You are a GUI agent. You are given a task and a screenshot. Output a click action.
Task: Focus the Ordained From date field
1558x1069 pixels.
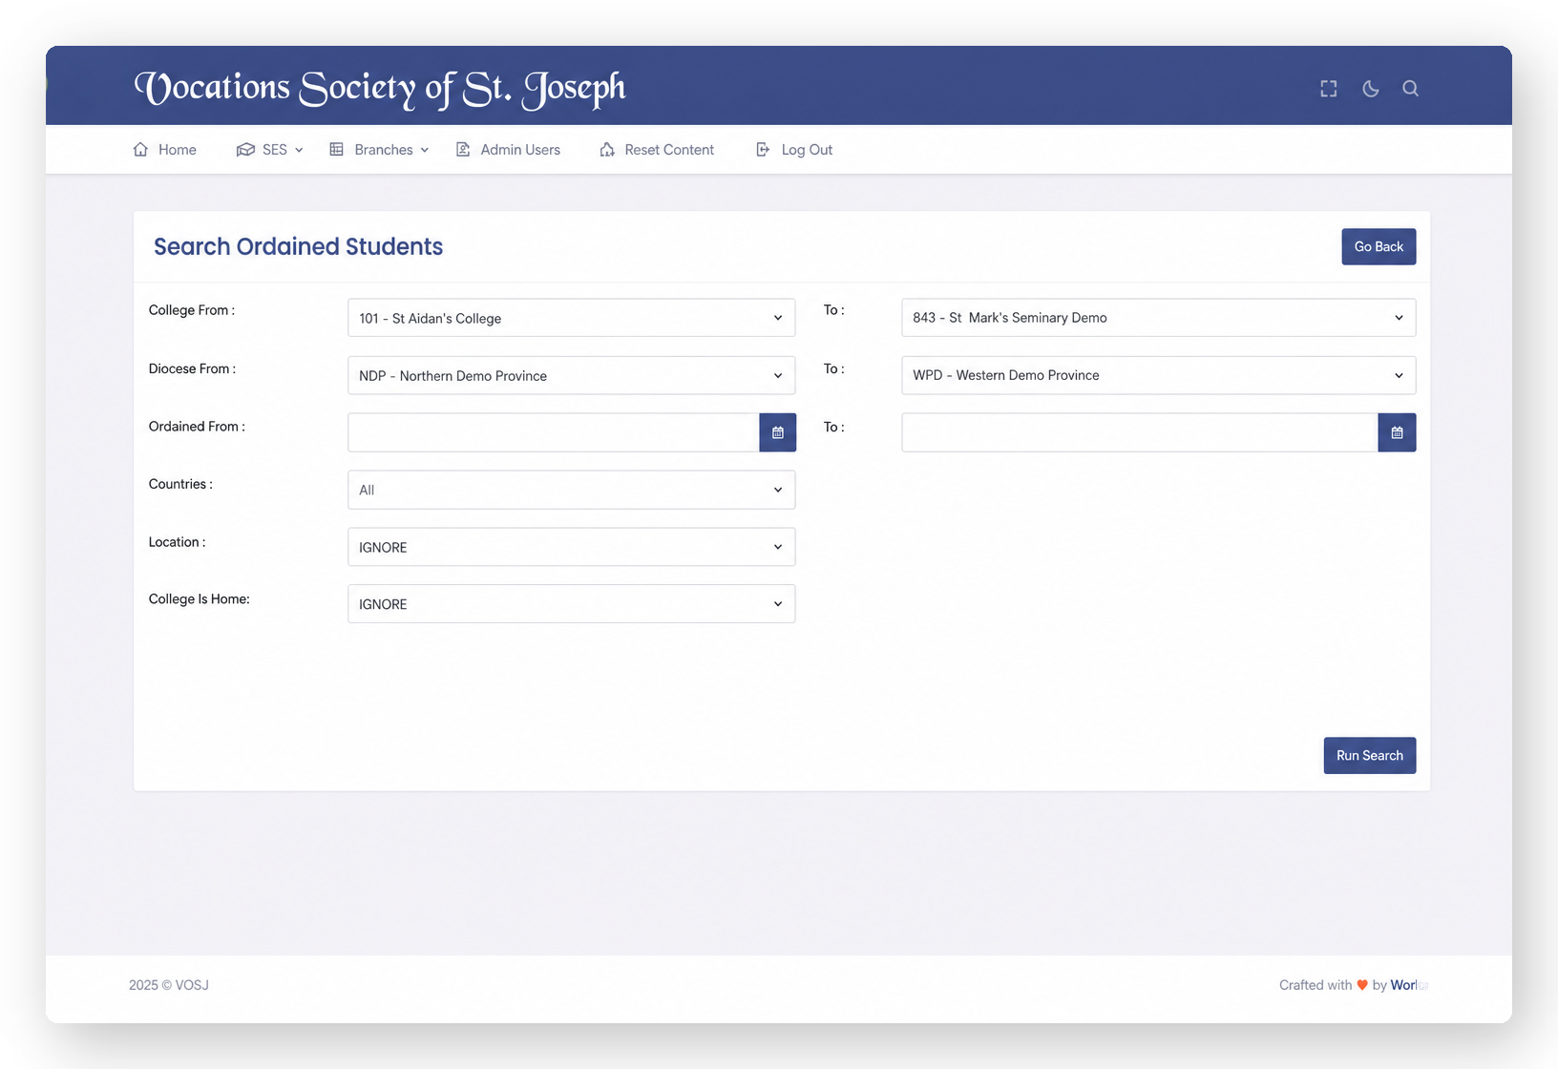pyautogui.click(x=554, y=432)
